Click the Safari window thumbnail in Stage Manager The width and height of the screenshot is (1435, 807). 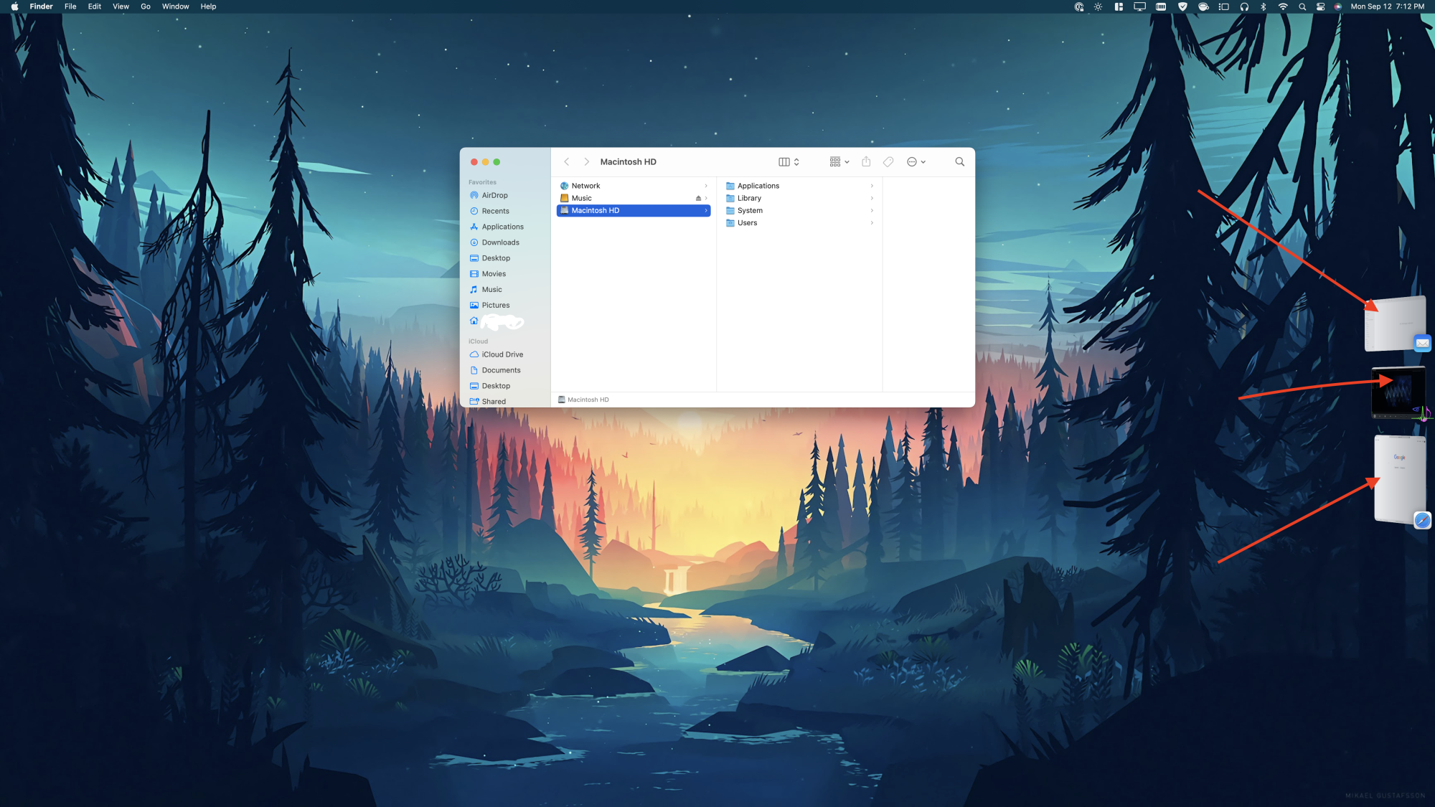[1398, 479]
